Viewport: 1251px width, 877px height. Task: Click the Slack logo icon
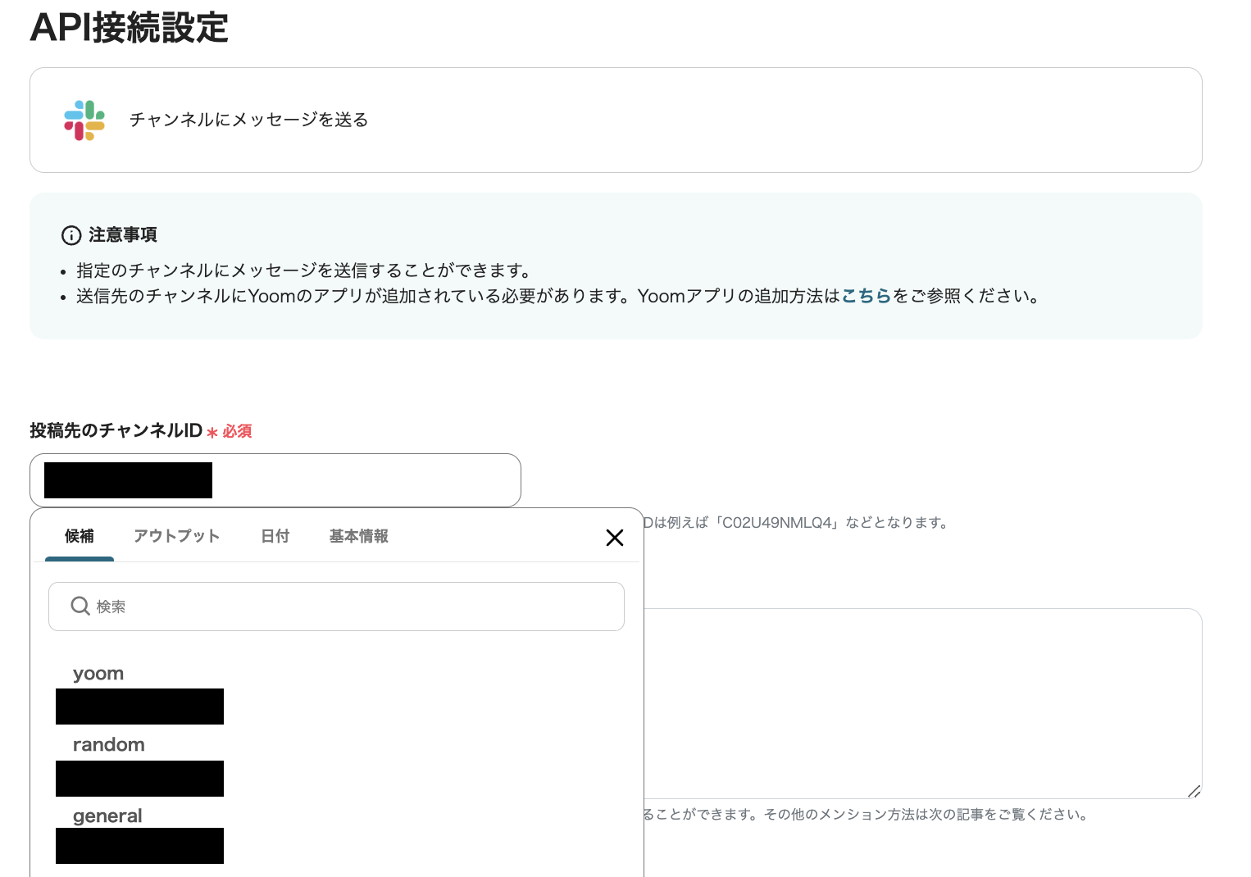coord(83,120)
